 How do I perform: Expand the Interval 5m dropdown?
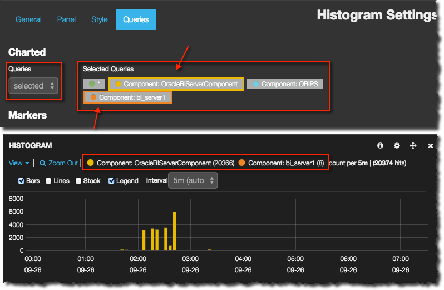click(193, 181)
